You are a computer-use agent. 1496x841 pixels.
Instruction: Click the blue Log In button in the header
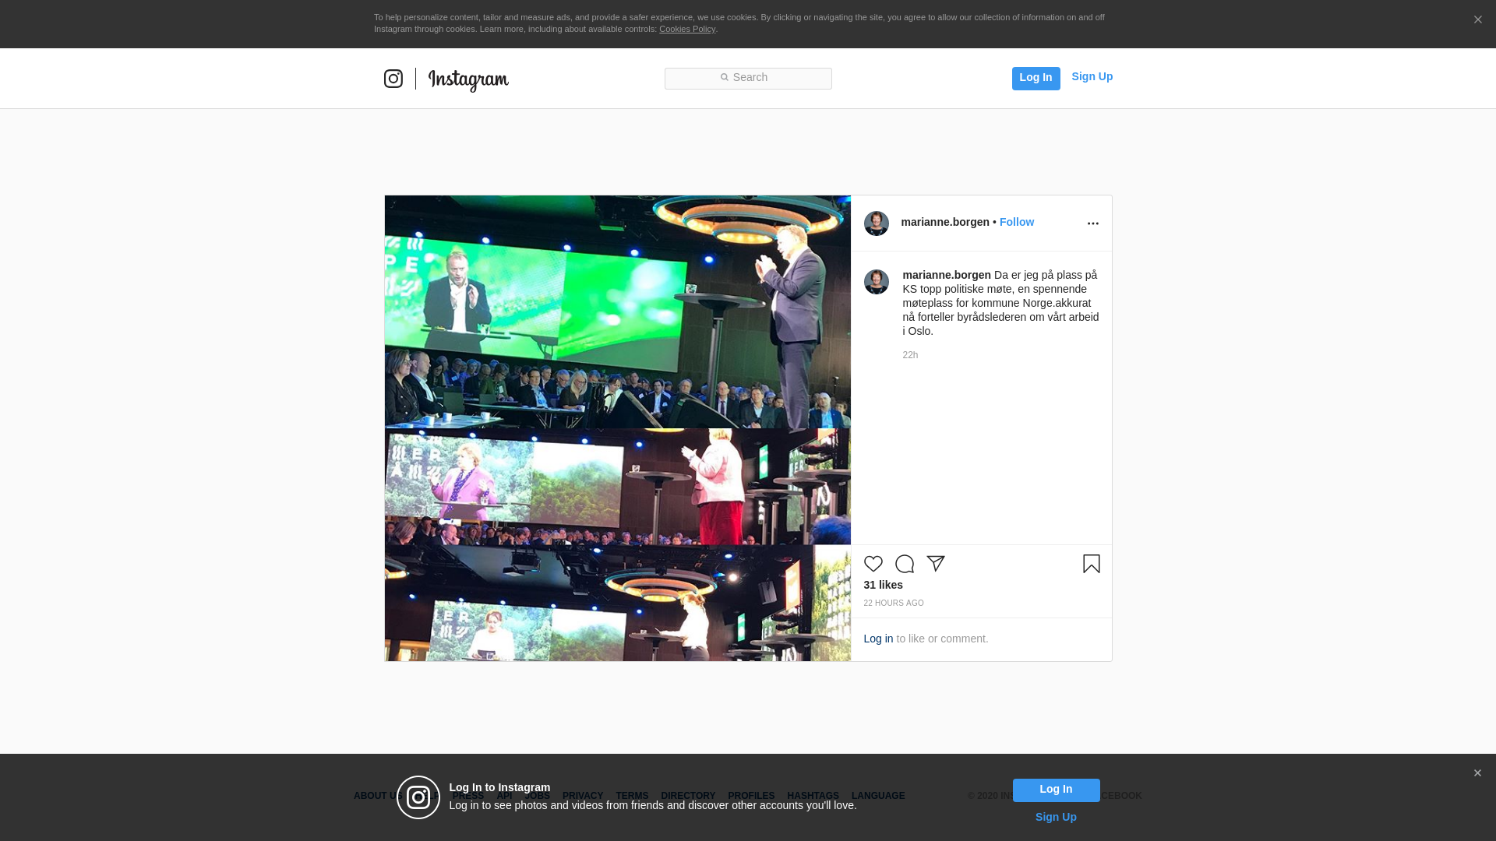pyautogui.click(x=1036, y=78)
